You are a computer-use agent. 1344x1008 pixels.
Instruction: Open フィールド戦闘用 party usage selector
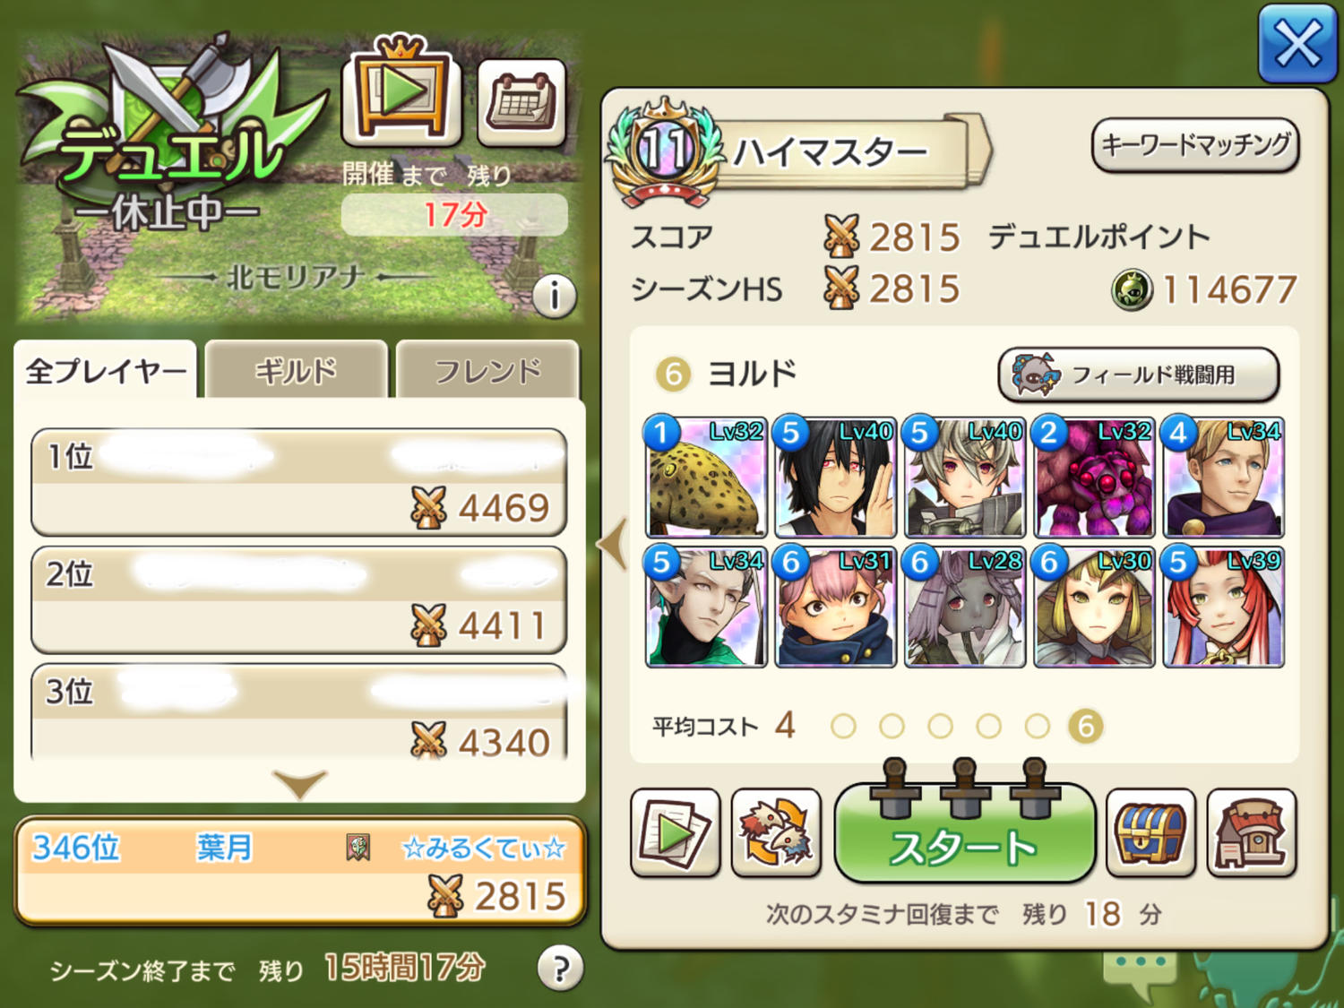(1138, 375)
